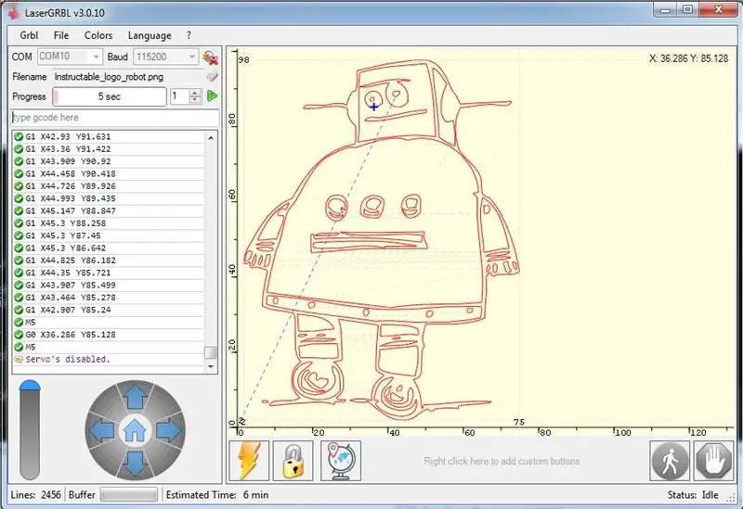
Task: Click the Filename text field
Action: click(128, 77)
